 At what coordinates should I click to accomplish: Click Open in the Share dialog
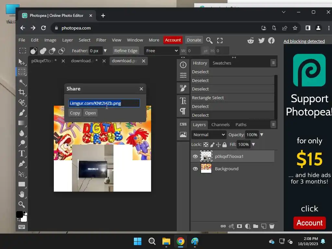click(x=90, y=113)
